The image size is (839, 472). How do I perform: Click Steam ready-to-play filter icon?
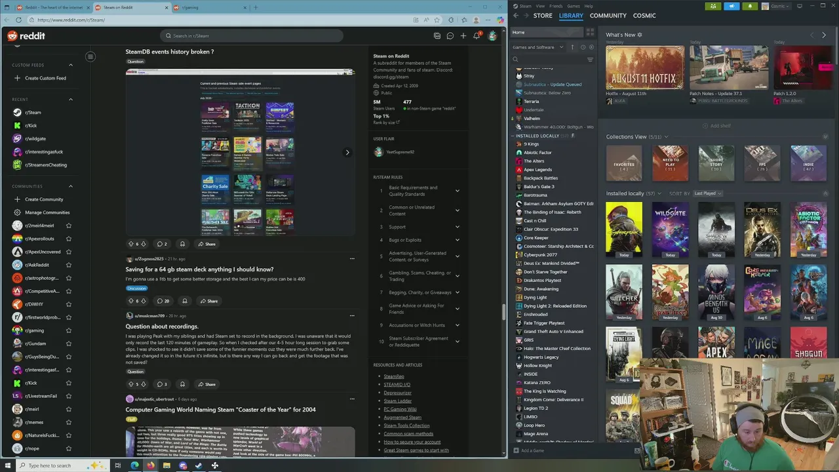591,47
